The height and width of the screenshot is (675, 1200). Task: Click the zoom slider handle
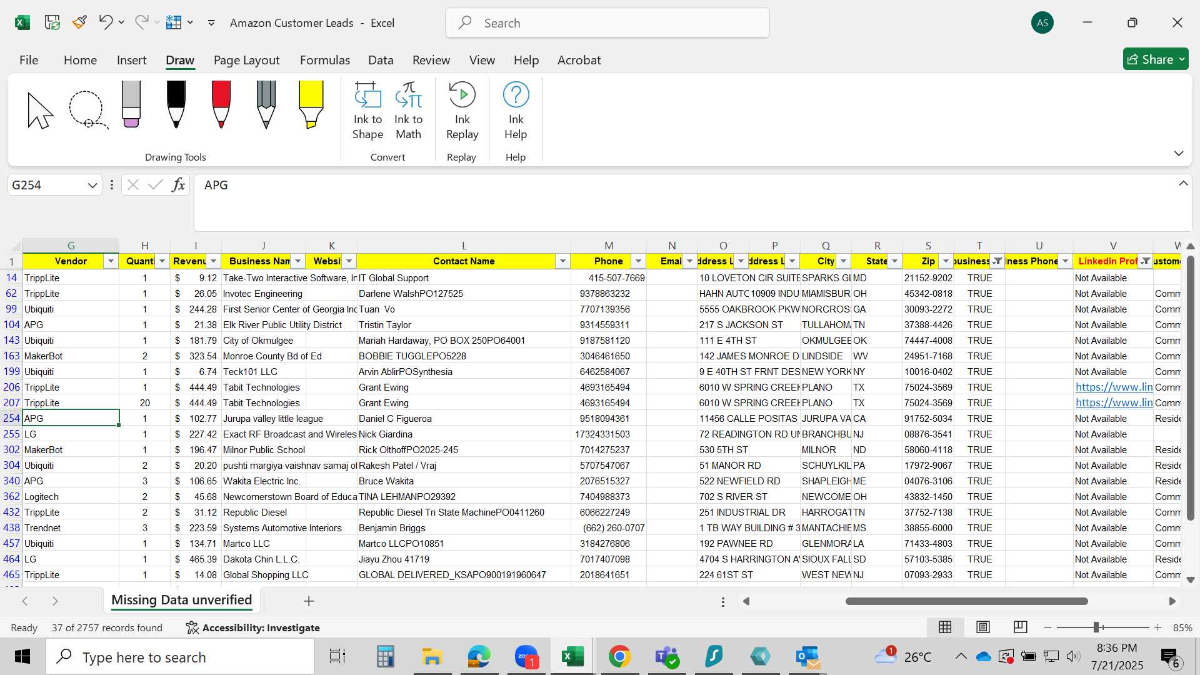(1096, 627)
